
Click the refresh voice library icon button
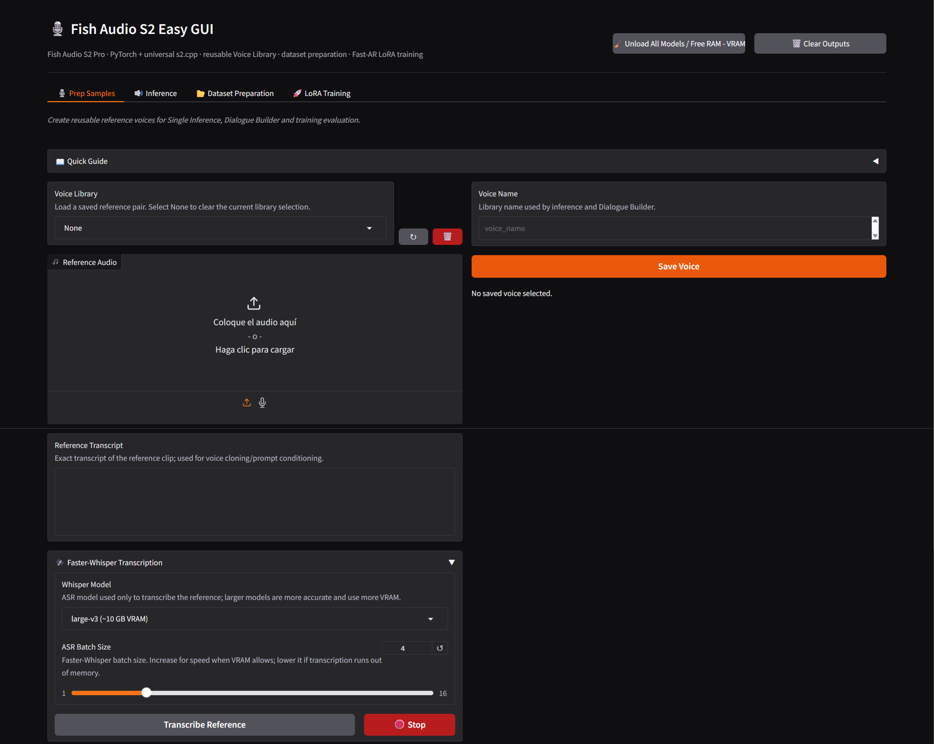coord(413,237)
